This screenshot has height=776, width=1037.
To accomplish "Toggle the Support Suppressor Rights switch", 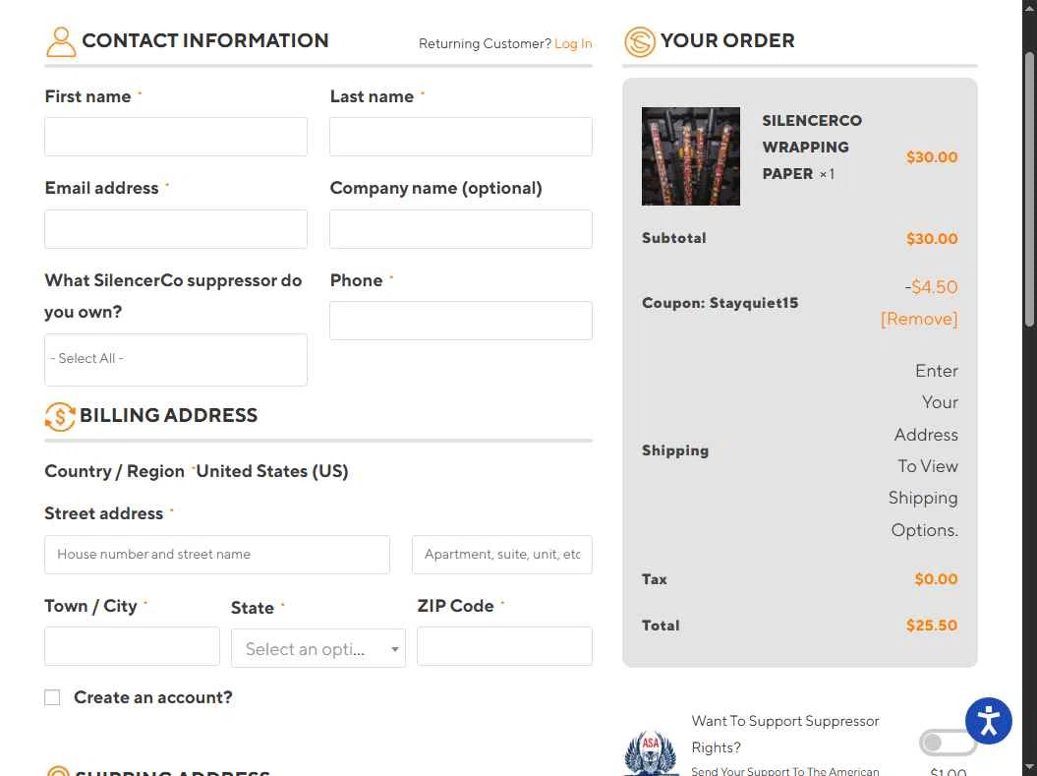I will point(947,743).
